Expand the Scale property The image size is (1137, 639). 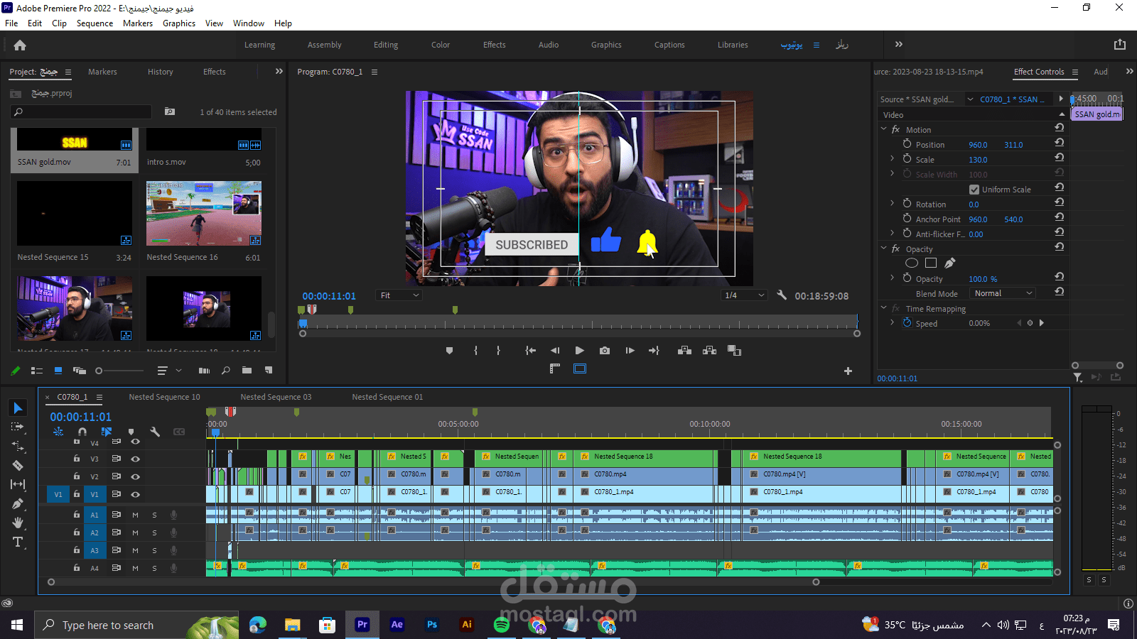coord(893,159)
